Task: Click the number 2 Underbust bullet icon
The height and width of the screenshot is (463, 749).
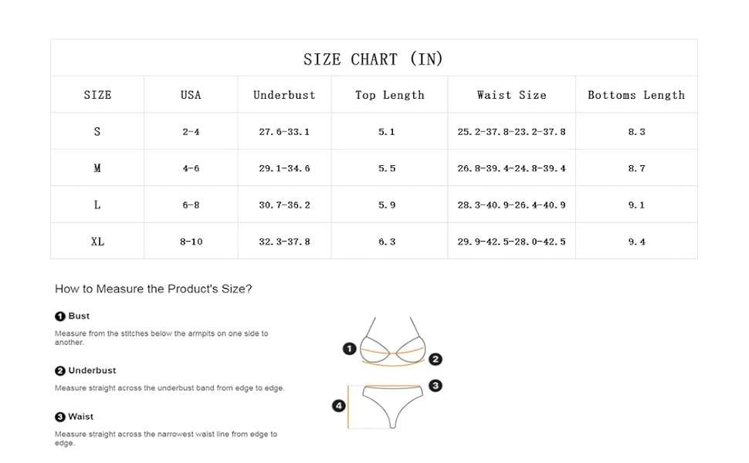Action: point(59,371)
